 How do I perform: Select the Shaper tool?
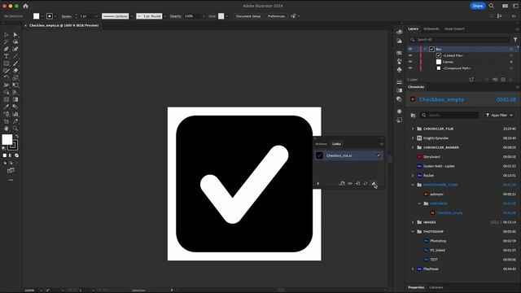click(7, 71)
